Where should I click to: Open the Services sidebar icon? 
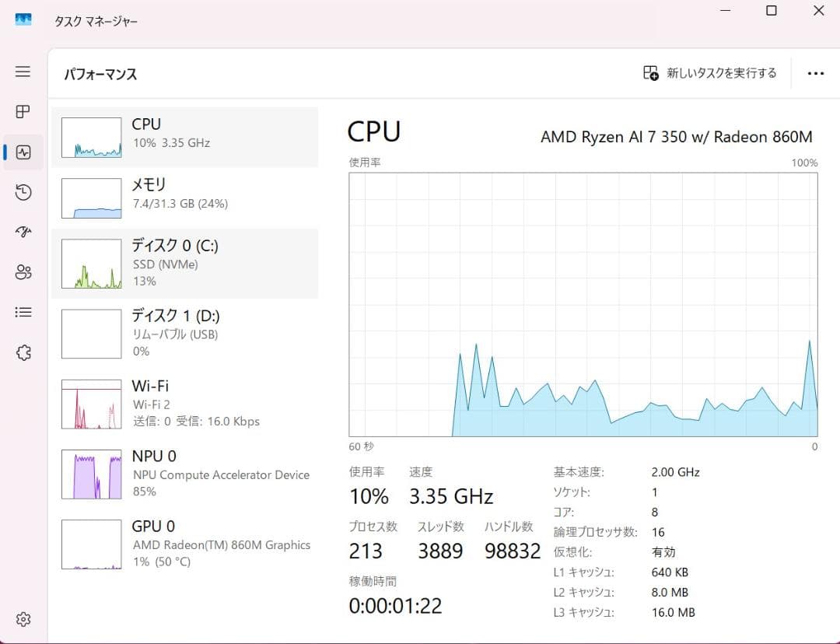pos(23,352)
